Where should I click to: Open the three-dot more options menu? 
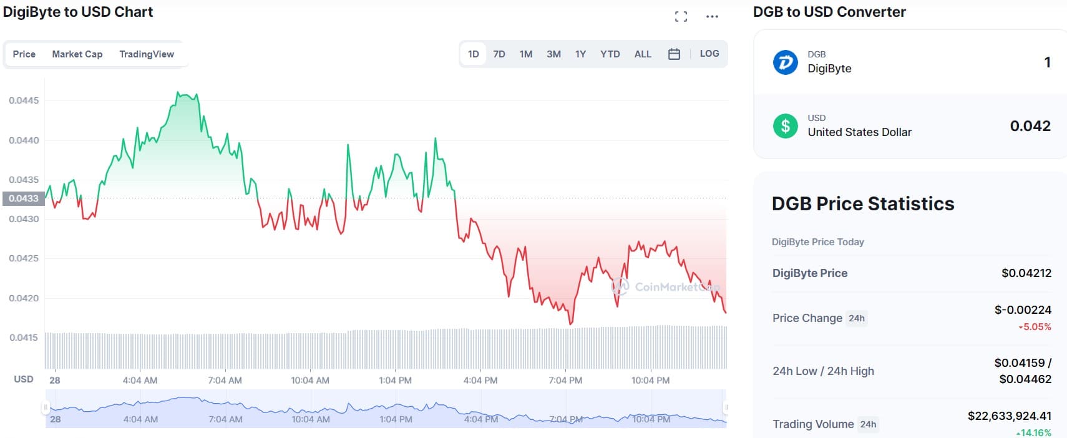point(712,17)
